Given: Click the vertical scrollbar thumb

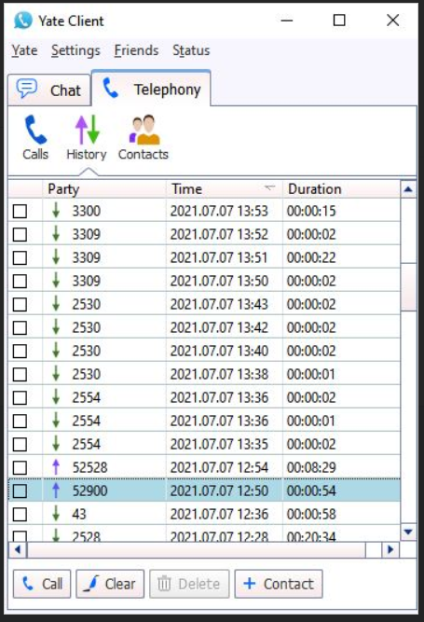Looking at the screenshot, I should point(408,287).
